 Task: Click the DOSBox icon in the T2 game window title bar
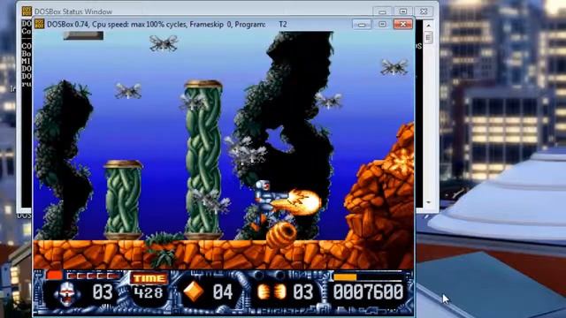(39, 24)
